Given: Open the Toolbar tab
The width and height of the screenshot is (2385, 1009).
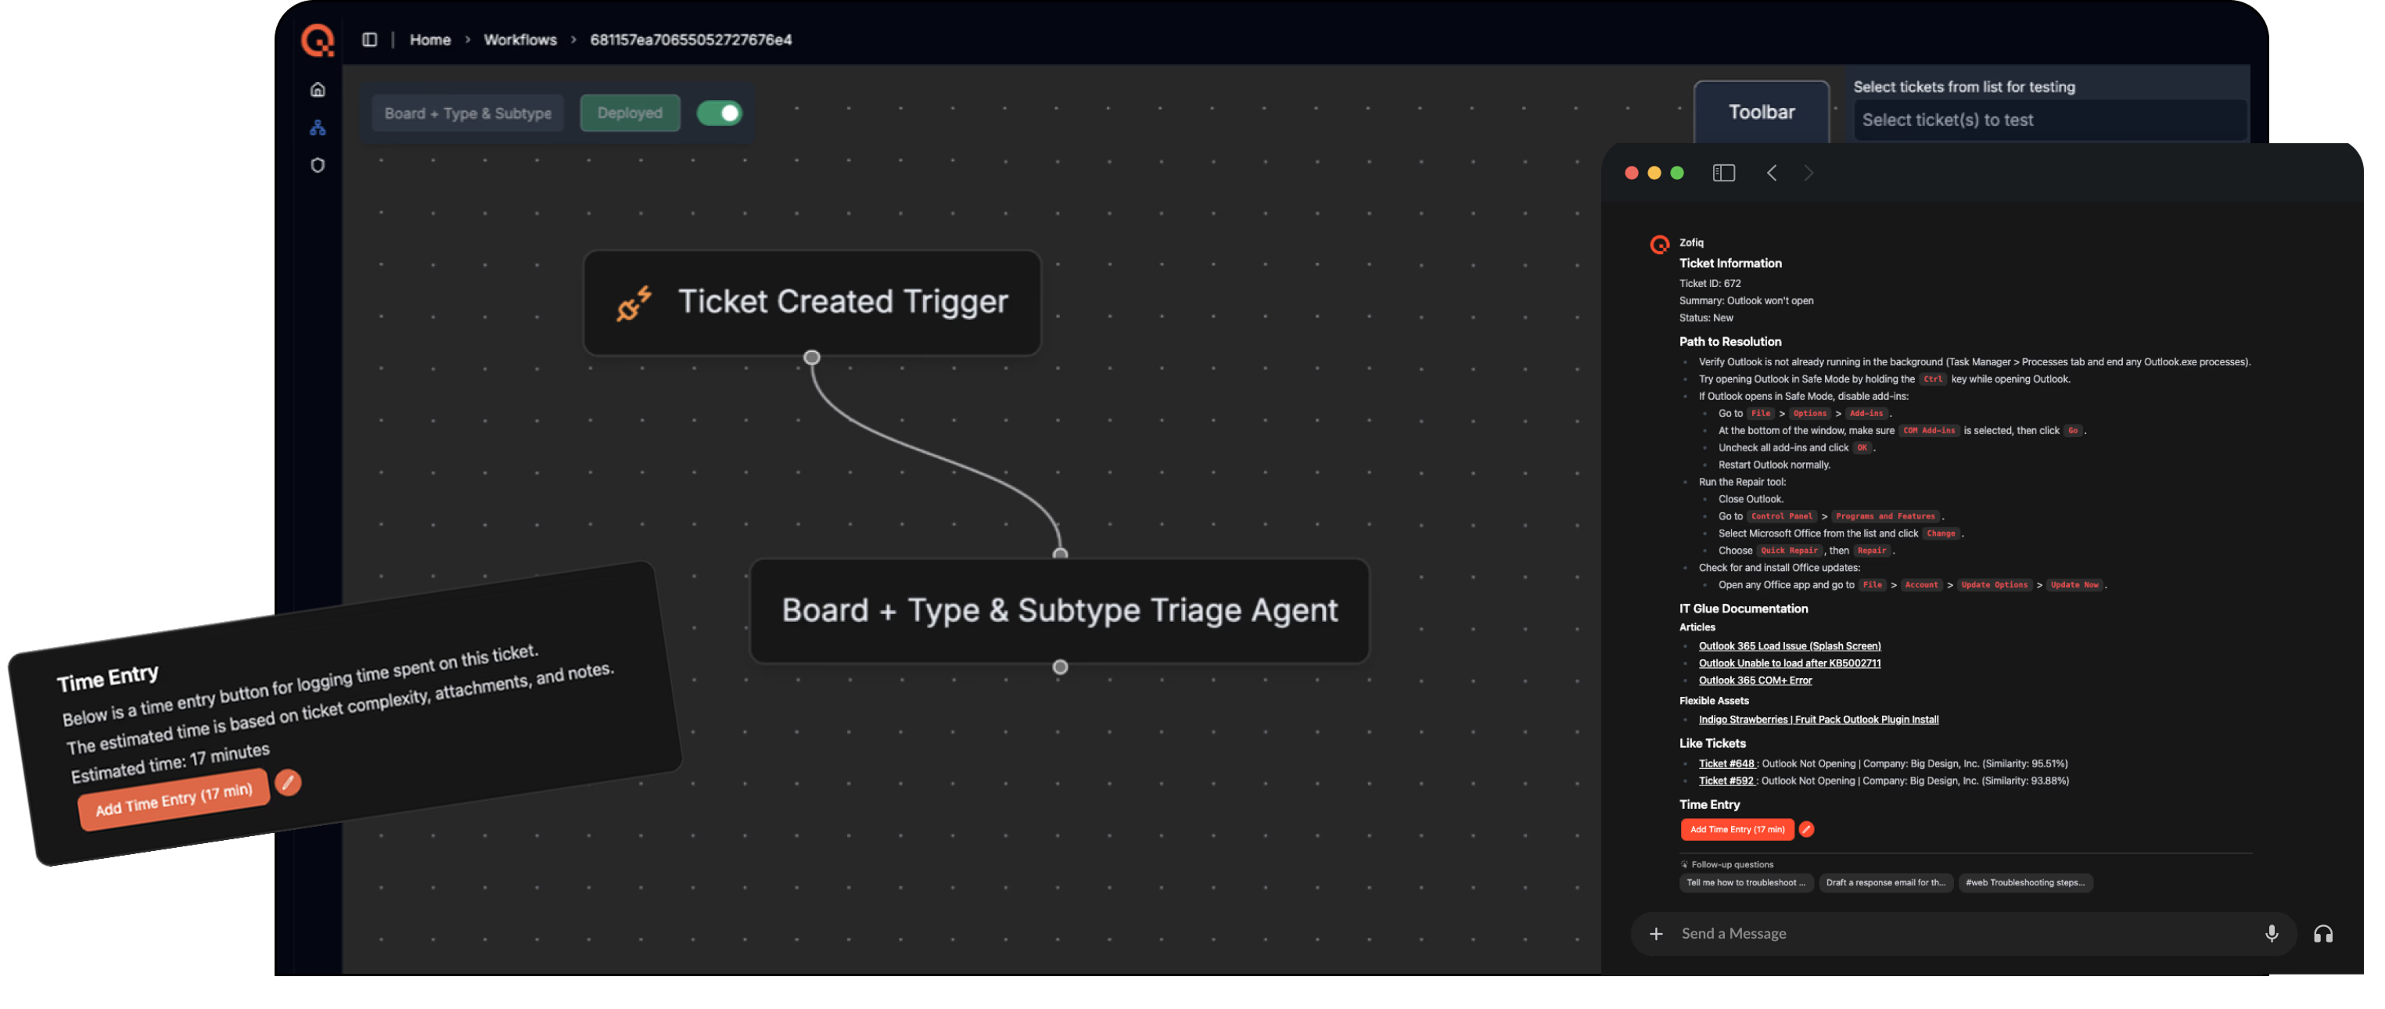Looking at the screenshot, I should pyautogui.click(x=1761, y=112).
